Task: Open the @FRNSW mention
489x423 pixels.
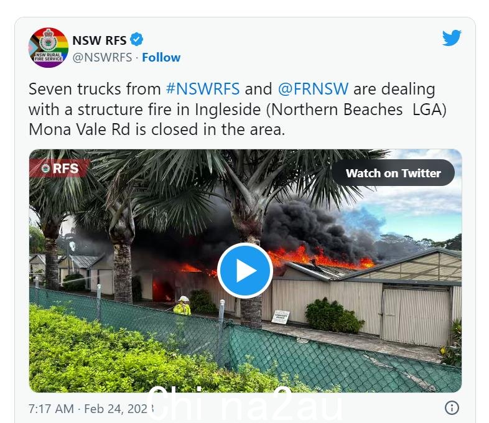Action: coord(313,88)
